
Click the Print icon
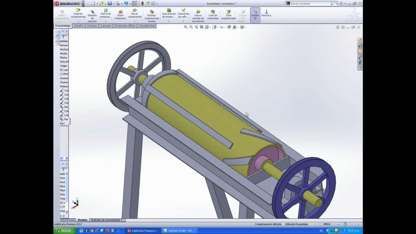tap(118, 4)
